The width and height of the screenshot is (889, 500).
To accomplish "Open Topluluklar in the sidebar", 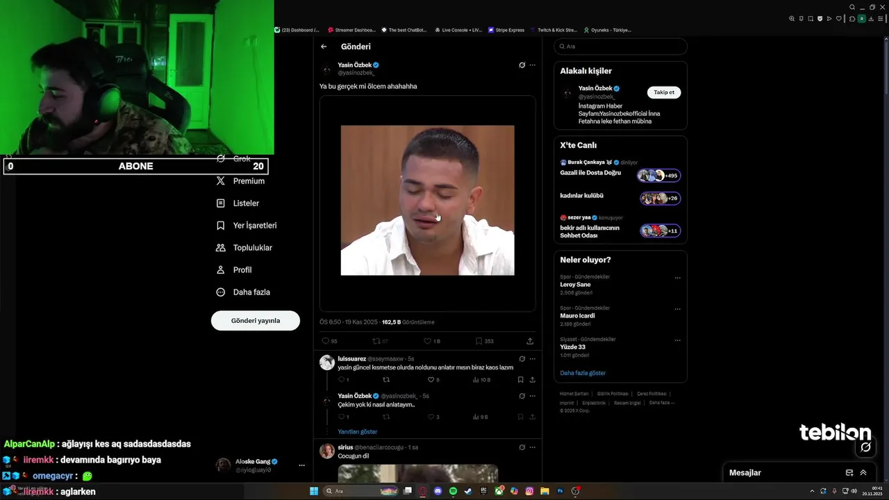I will coord(244,248).
